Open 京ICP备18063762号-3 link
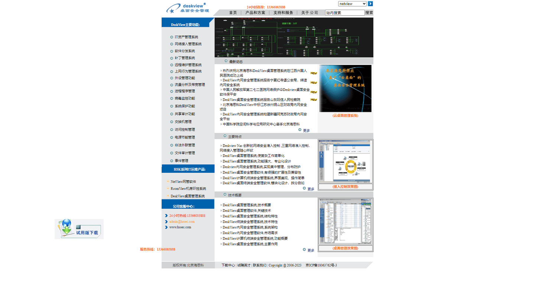This screenshot has width=535, height=301. coord(321,265)
